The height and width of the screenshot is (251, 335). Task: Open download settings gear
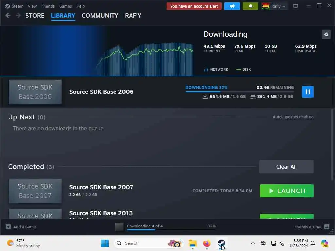point(326,34)
